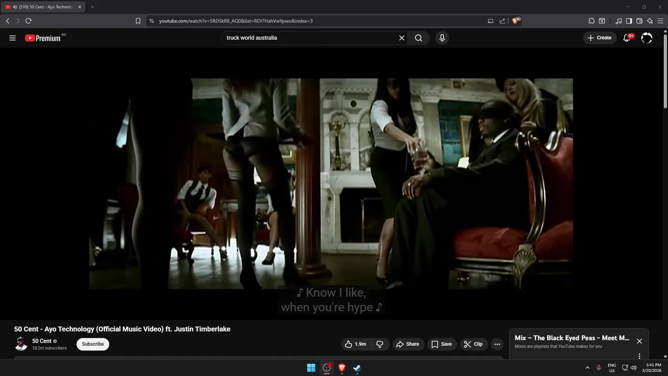Image resolution: width=668 pixels, height=376 pixels.
Task: Clear the search text with the X
Action: (402, 38)
